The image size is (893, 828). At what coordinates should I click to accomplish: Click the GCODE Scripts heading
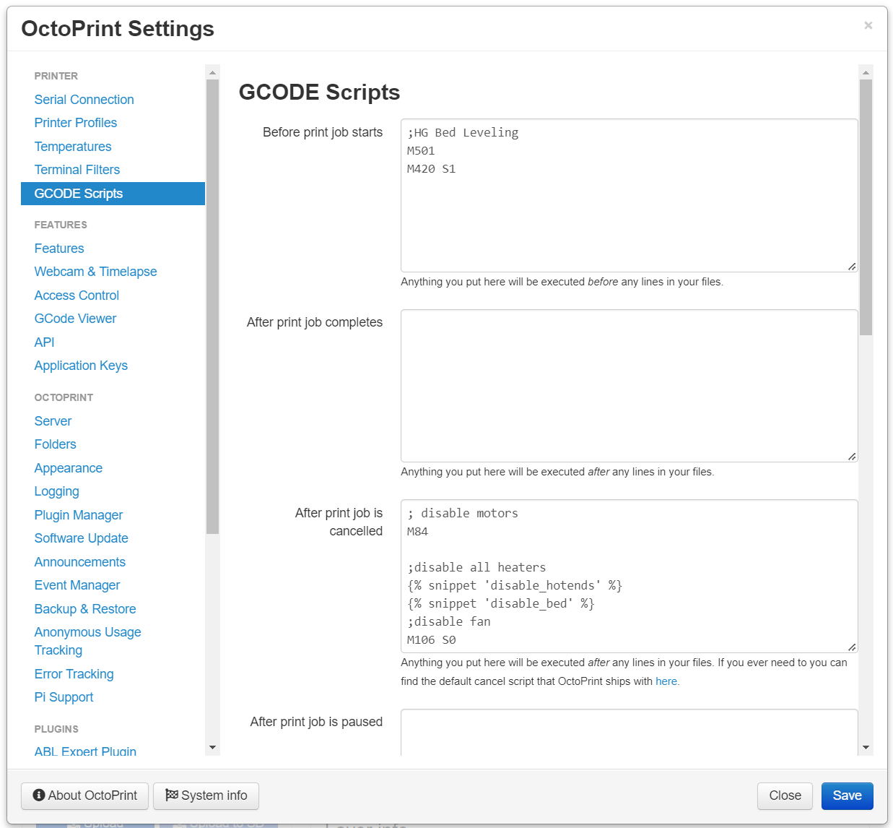pyautogui.click(x=319, y=92)
